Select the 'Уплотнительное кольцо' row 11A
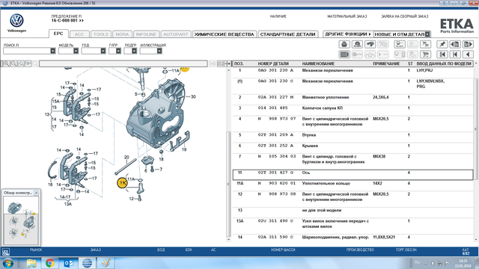479x269 pixels. (353, 183)
